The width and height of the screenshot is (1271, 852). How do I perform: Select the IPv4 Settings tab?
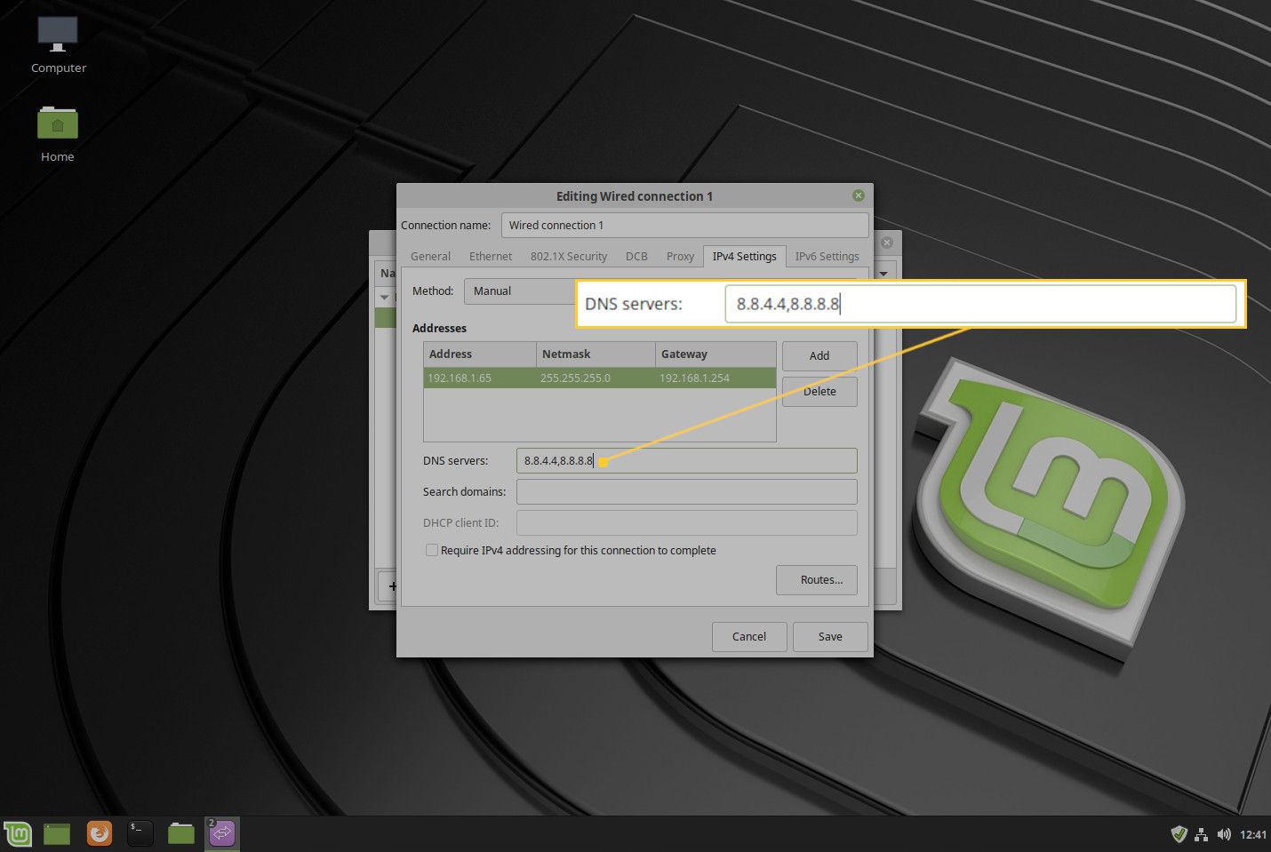click(744, 256)
